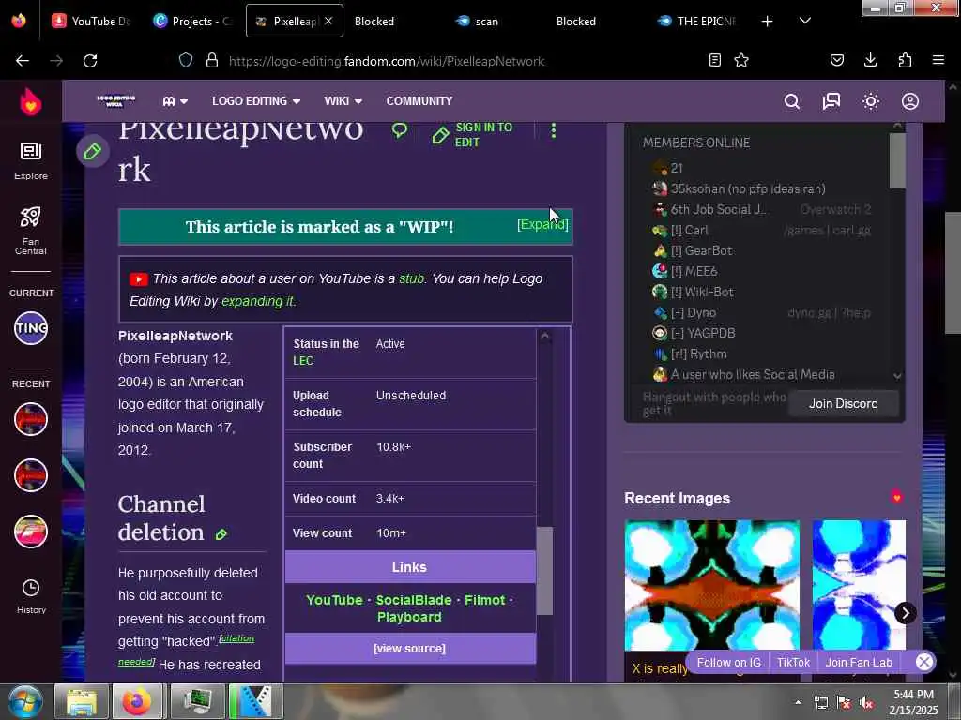Switch to the YouTube Downloader tab
The height and width of the screenshot is (720, 961).
pos(91,21)
